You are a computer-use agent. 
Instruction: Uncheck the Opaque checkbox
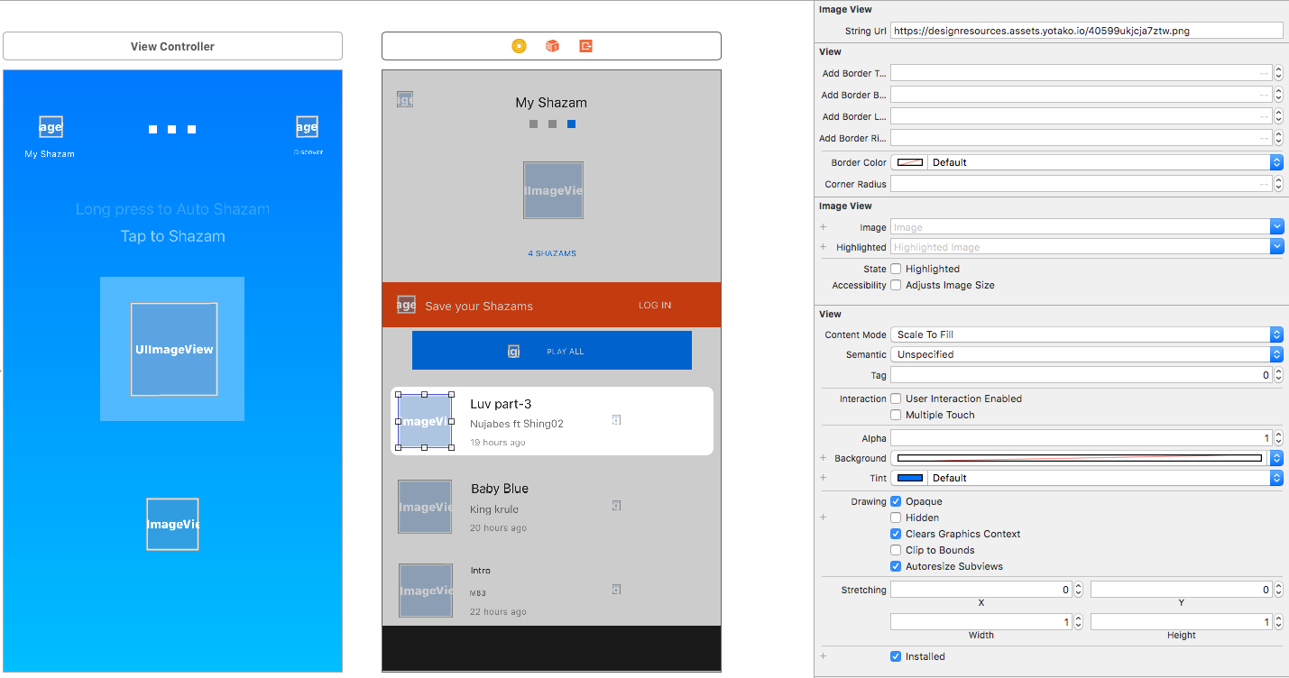click(896, 501)
